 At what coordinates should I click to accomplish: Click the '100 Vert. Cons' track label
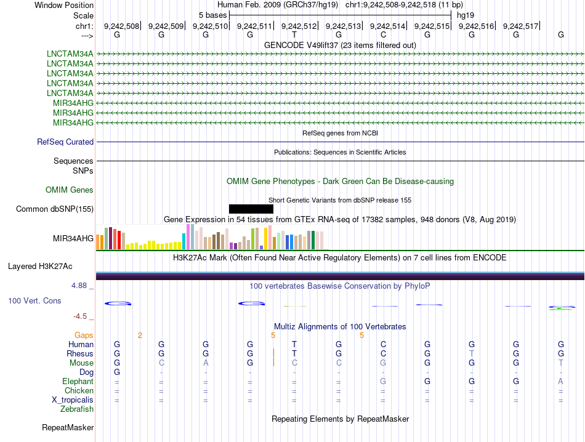(x=34, y=300)
